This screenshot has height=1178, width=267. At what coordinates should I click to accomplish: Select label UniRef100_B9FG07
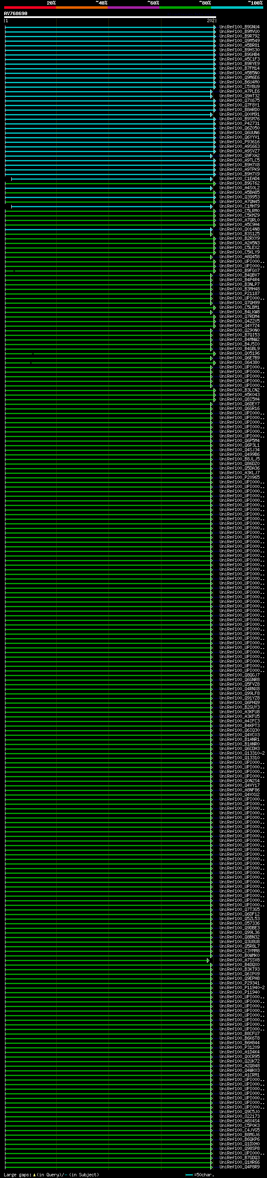239,271
